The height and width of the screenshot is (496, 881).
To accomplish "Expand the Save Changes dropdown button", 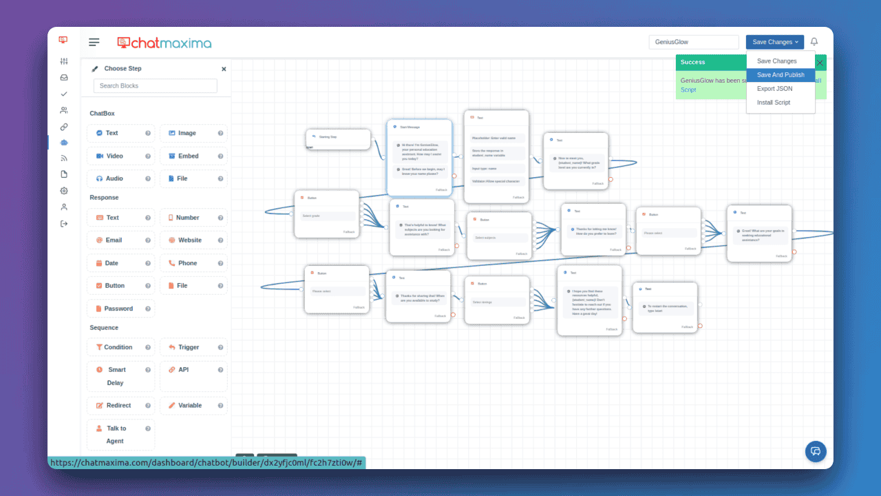I will 775,42.
